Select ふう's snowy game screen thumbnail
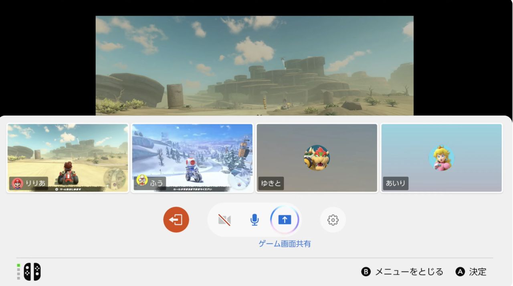The width and height of the screenshot is (513, 286). pyautogui.click(x=192, y=158)
